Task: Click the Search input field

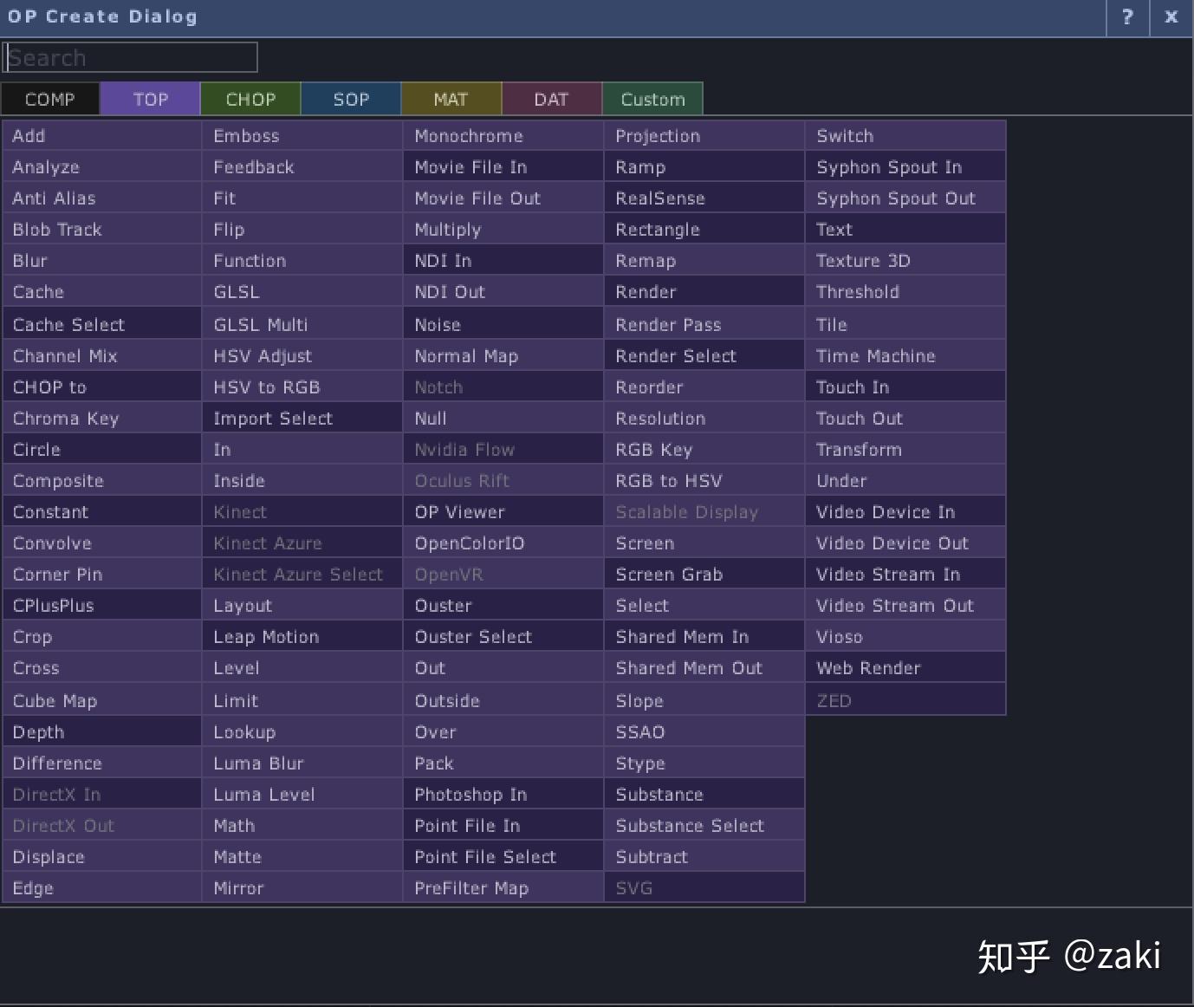Action: click(130, 56)
